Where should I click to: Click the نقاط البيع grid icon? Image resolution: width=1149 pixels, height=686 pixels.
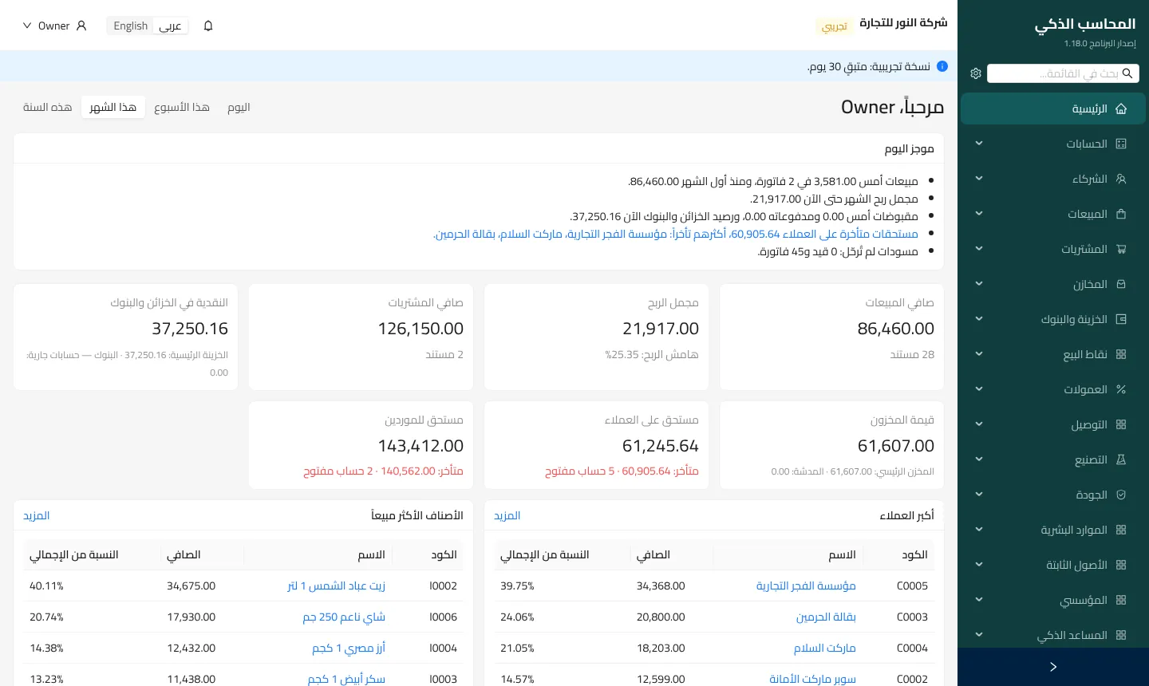pyautogui.click(x=1121, y=354)
